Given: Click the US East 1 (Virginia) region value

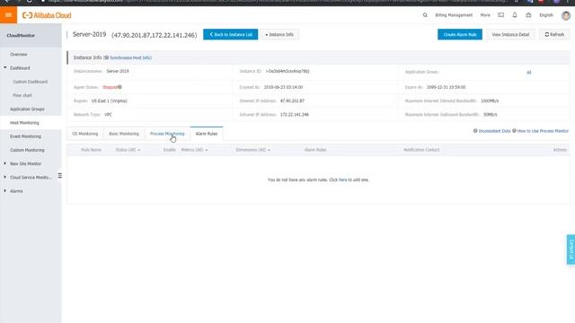Looking at the screenshot, I should tap(110, 100).
